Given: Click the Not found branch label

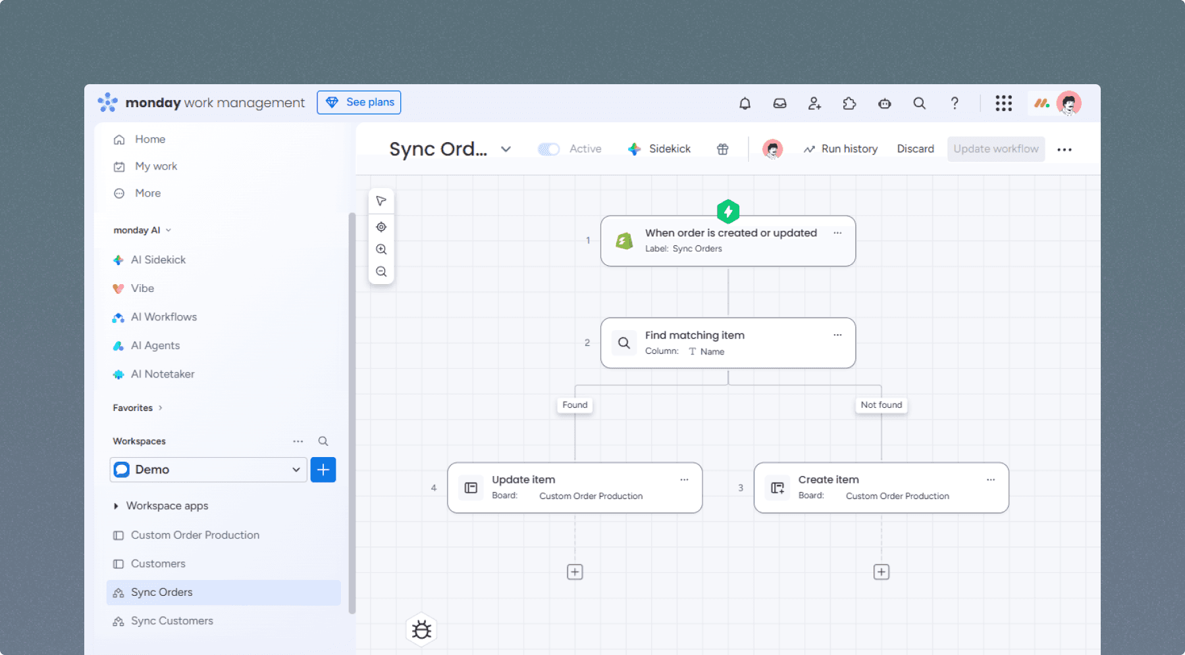Looking at the screenshot, I should tap(882, 405).
